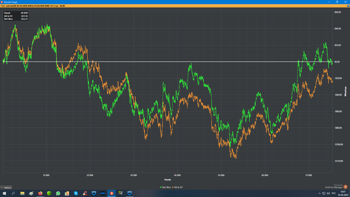
Task: Show hidden system tray icons
Action: (x=319, y=193)
